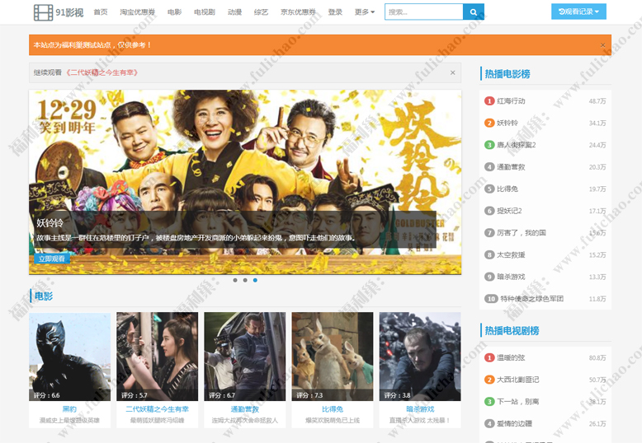Open 爱情的边疆 in TV ranking
Viewport: 642px width, 443px height.
514,424
